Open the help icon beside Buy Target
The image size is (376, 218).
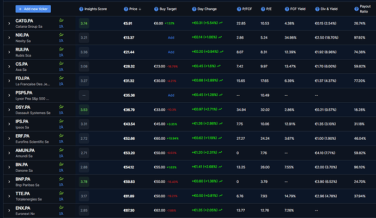(x=156, y=9)
